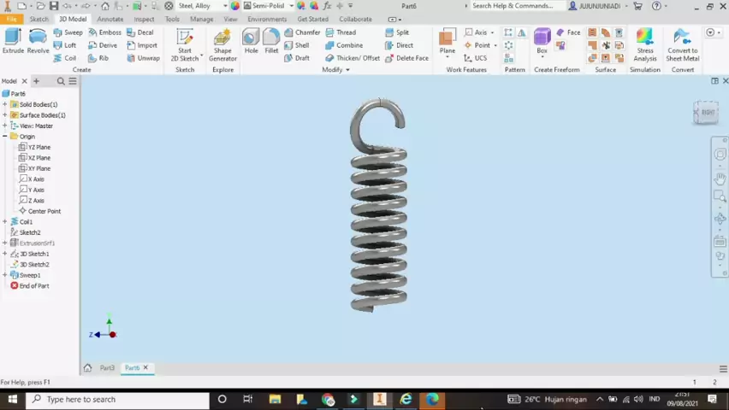Switch to the Part3 document tab
The height and width of the screenshot is (410, 729).
tap(107, 368)
